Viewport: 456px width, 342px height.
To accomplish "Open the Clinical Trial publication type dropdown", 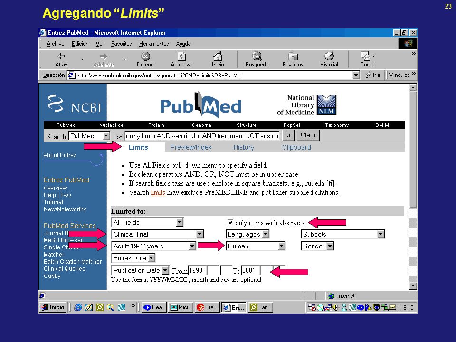I will click(157, 234).
